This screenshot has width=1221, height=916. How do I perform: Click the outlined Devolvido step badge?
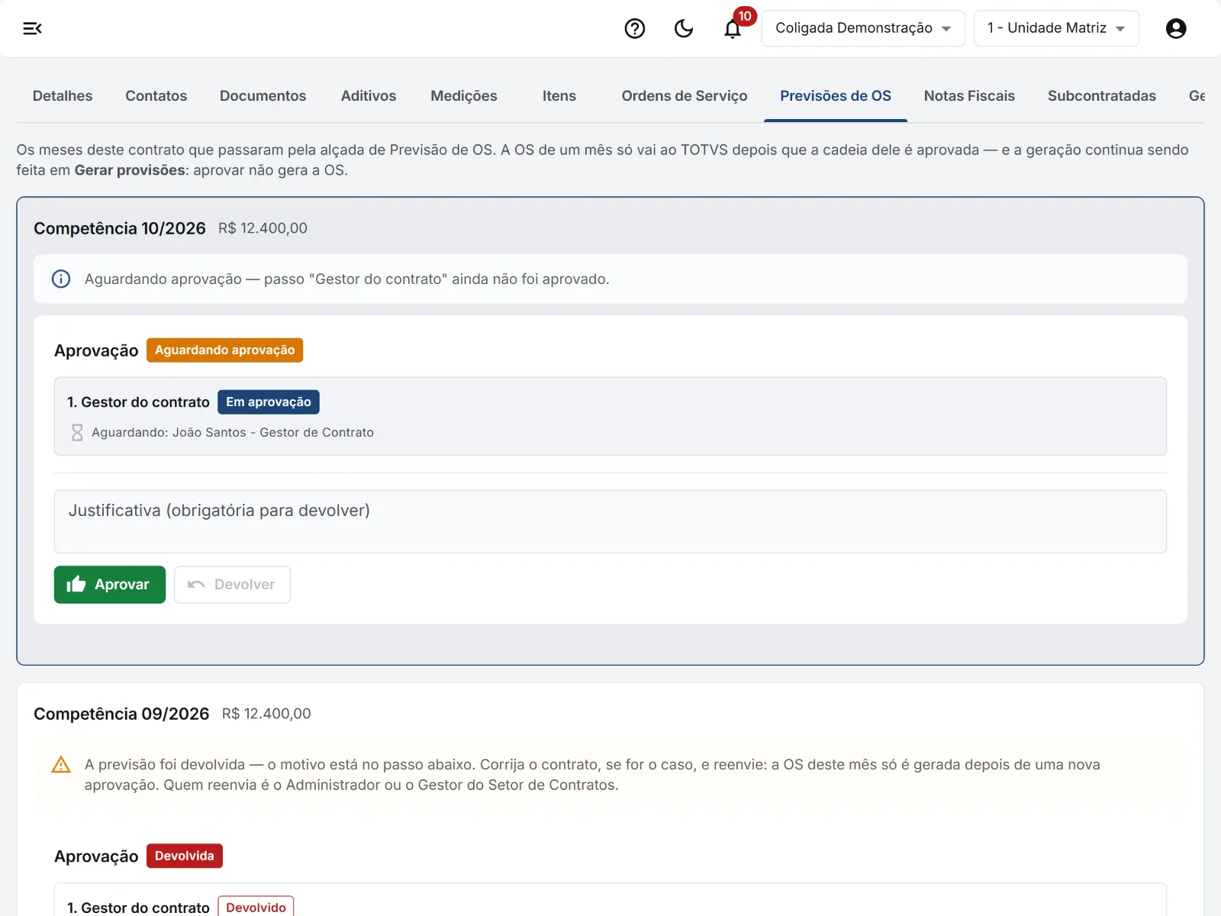pyautogui.click(x=256, y=907)
